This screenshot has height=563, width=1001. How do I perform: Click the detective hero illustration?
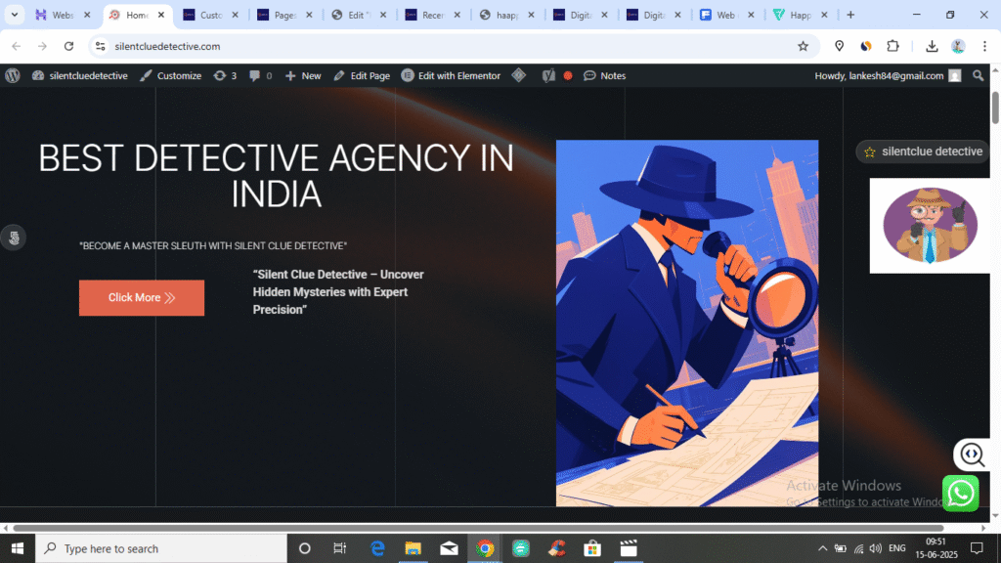pos(687,323)
